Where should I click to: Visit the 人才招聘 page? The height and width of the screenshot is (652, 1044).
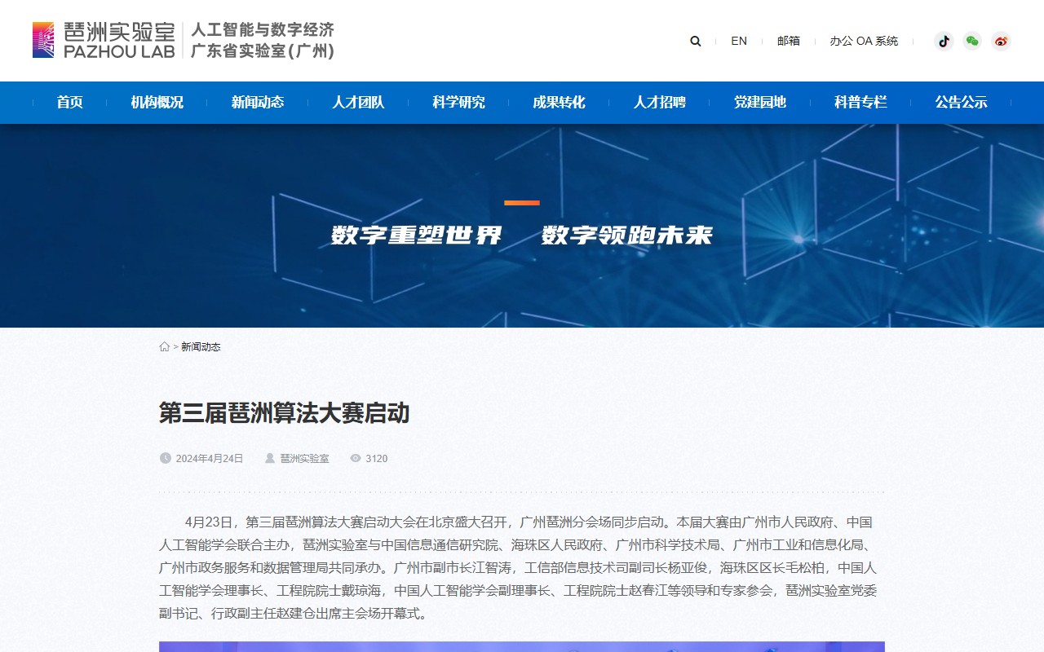tap(660, 102)
